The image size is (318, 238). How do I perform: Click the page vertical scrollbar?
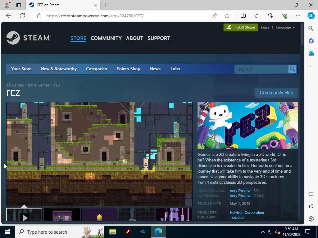point(302,33)
